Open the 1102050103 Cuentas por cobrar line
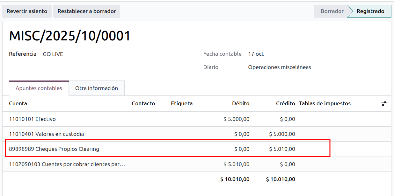 pyautogui.click(x=67, y=164)
